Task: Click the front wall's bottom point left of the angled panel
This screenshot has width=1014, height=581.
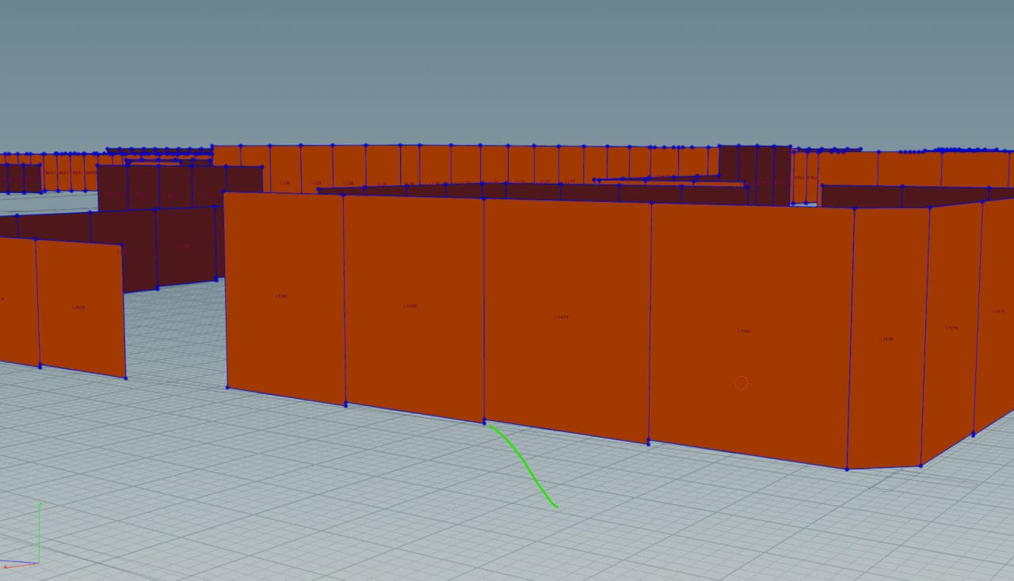Action: [846, 469]
